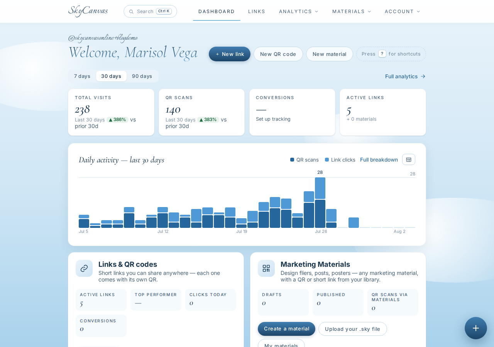Open the Full analytics link
Image resolution: width=494 pixels, height=347 pixels.
click(405, 76)
